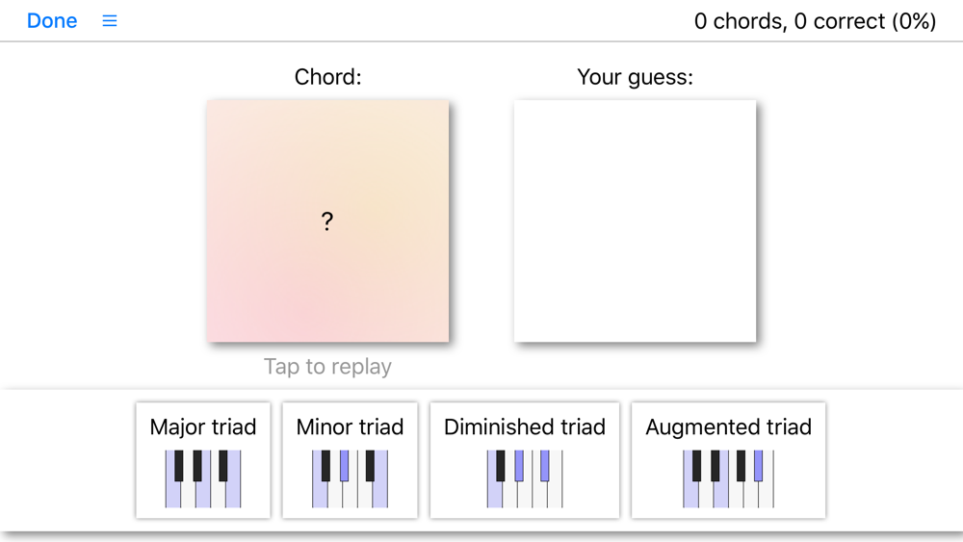This screenshot has width=963, height=542.
Task: Click the empty 'Your guess' box
Action: (635, 220)
